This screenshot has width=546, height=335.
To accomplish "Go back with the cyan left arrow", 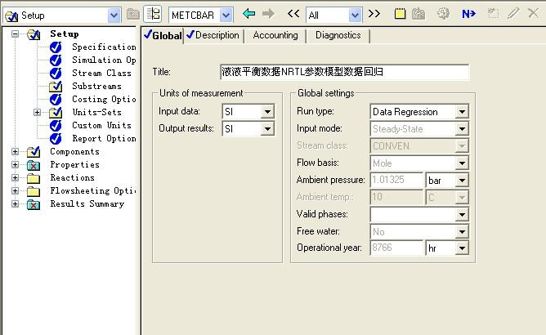I will [248, 14].
